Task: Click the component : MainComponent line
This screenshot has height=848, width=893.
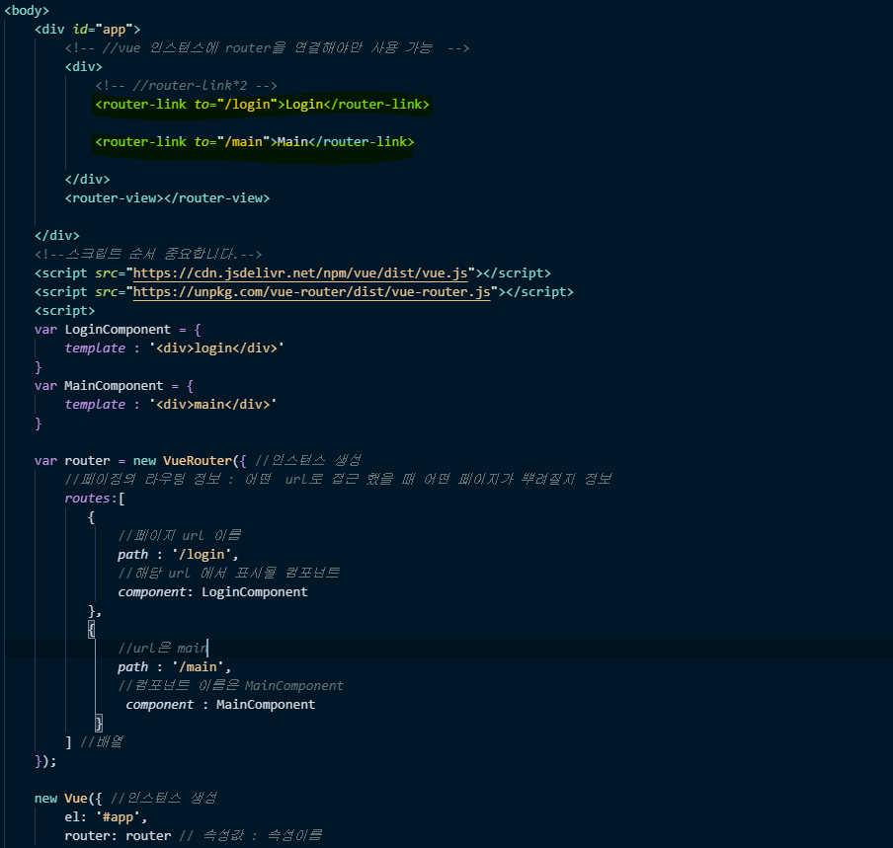Action: (220, 705)
